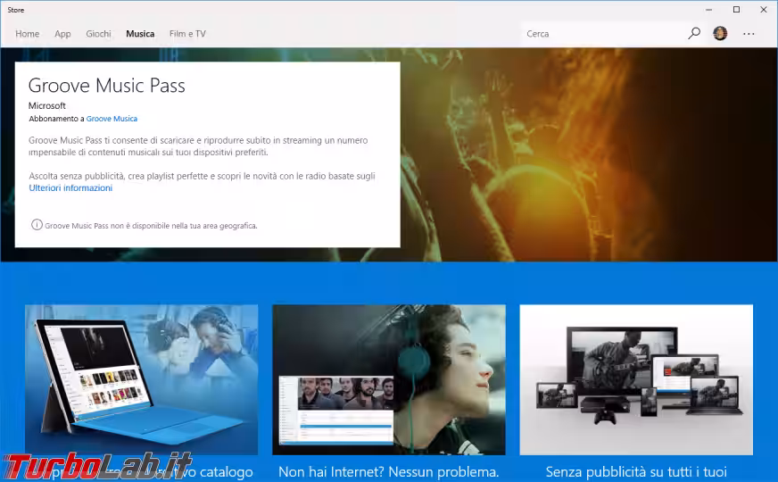Close the Store window
The width and height of the screenshot is (778, 482).
(764, 10)
